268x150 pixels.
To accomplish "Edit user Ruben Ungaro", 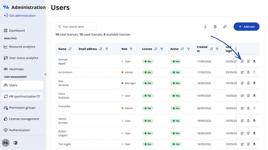I will [242, 133].
